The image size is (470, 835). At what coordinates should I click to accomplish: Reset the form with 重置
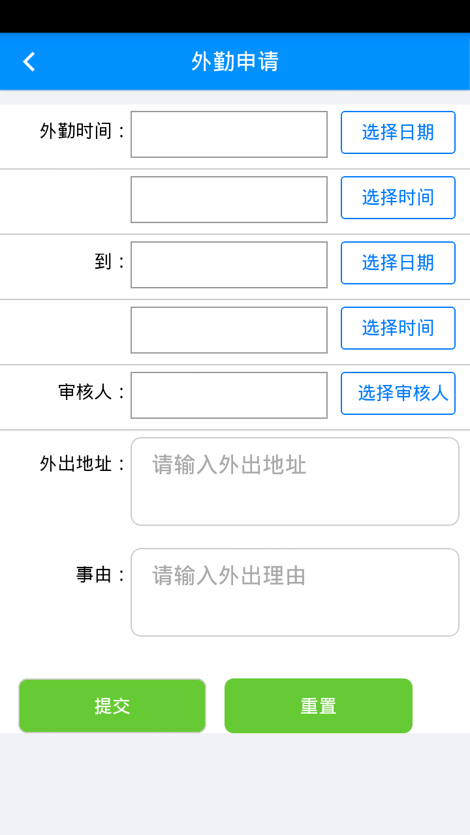319,706
